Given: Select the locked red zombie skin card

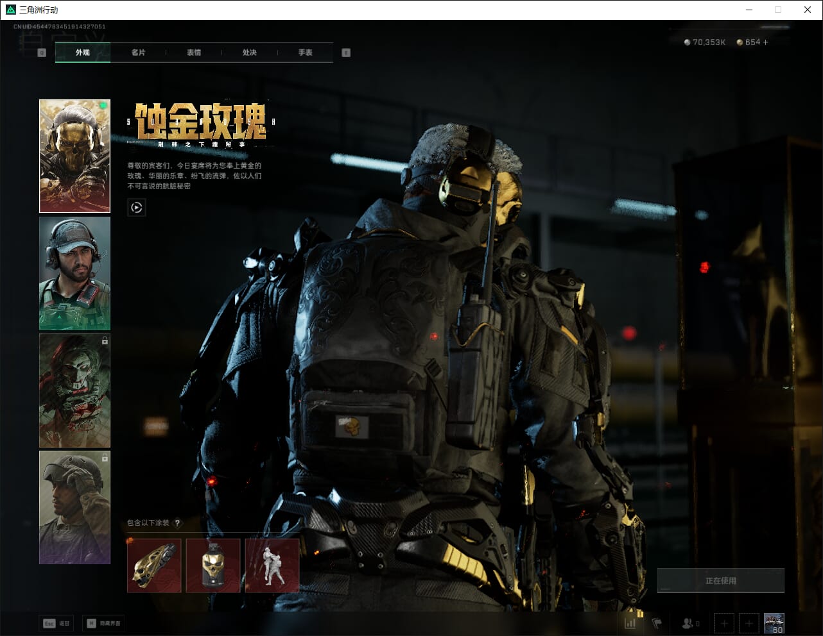Looking at the screenshot, I should (74, 390).
